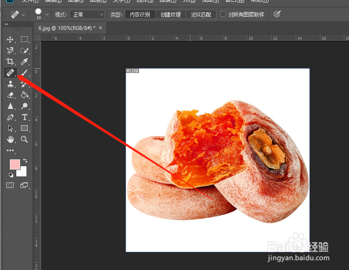Select the Hand tool
The image size is (349, 270).
pos(10,139)
